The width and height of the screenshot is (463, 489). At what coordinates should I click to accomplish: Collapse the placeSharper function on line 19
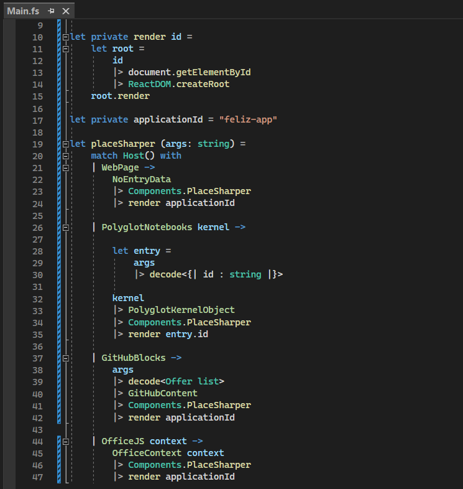point(65,144)
